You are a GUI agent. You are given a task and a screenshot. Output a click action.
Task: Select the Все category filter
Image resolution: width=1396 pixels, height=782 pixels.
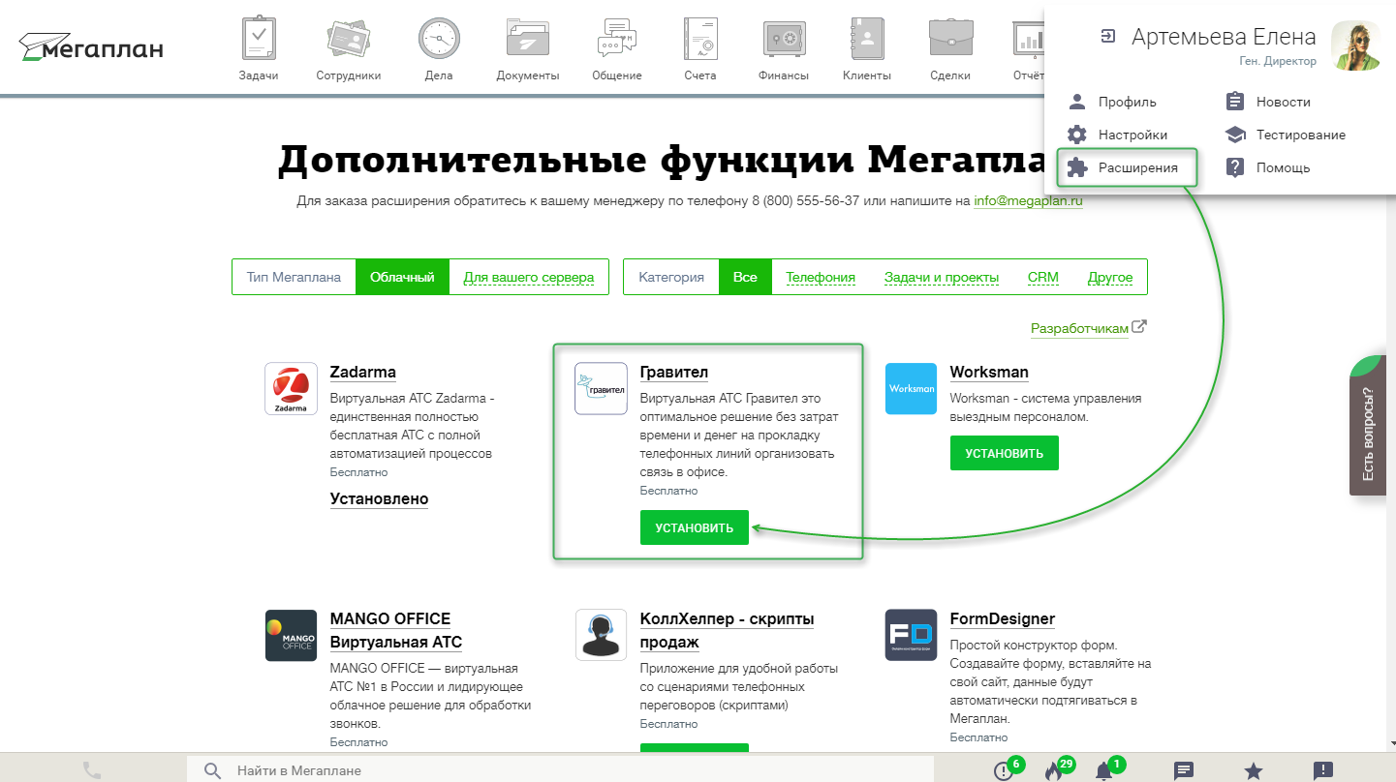tap(745, 277)
